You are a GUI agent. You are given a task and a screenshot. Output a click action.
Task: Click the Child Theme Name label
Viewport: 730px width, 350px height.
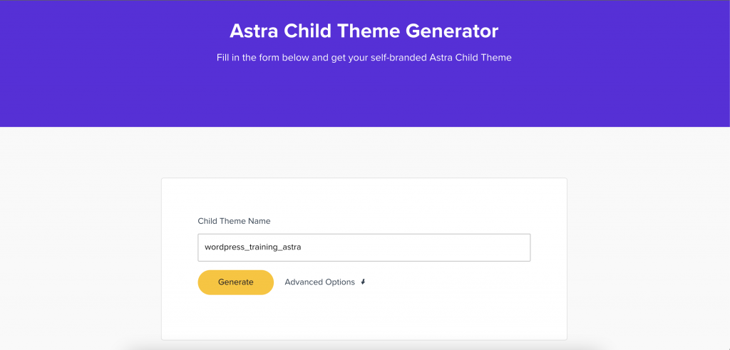coord(234,221)
